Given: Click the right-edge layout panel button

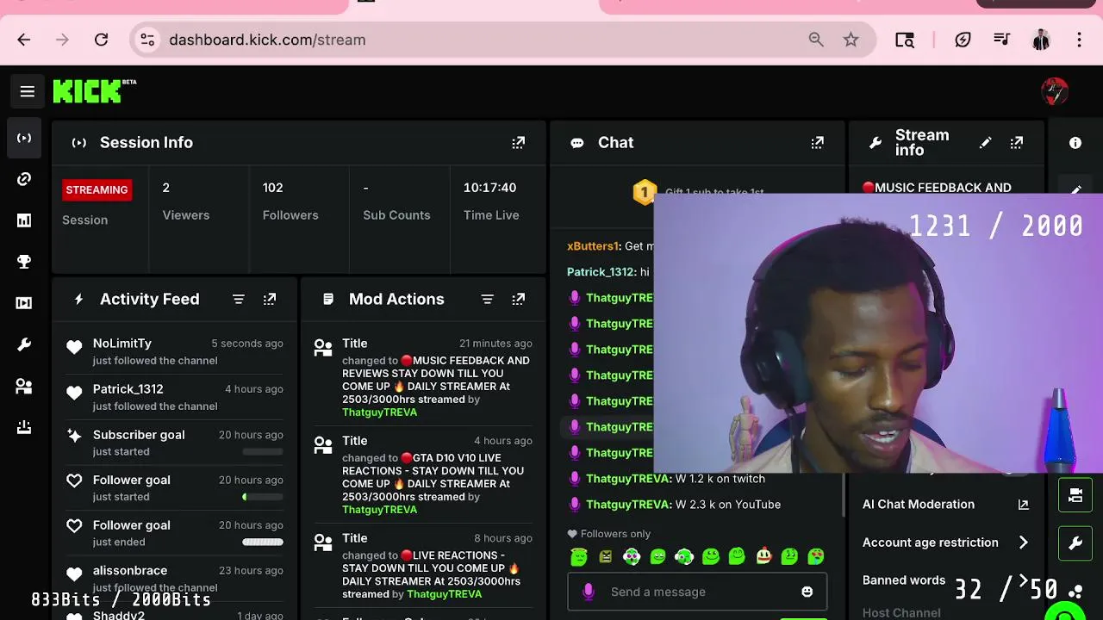Looking at the screenshot, I should tap(1075, 495).
